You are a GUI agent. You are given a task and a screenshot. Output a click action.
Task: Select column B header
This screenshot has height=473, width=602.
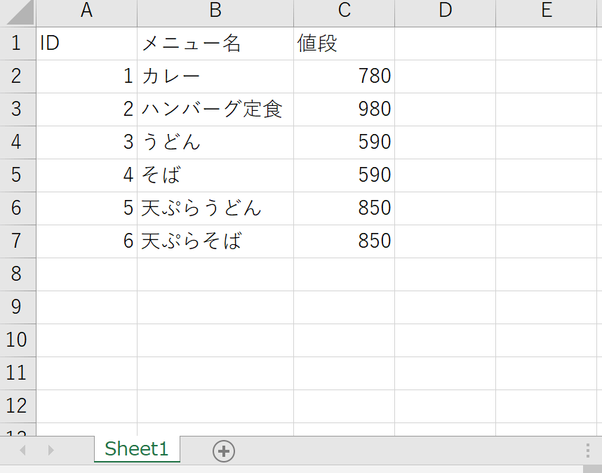coord(215,11)
